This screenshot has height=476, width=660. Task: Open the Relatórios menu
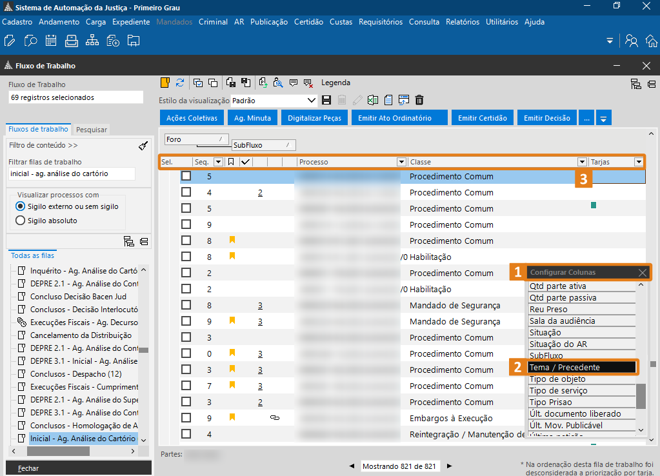[x=463, y=22]
